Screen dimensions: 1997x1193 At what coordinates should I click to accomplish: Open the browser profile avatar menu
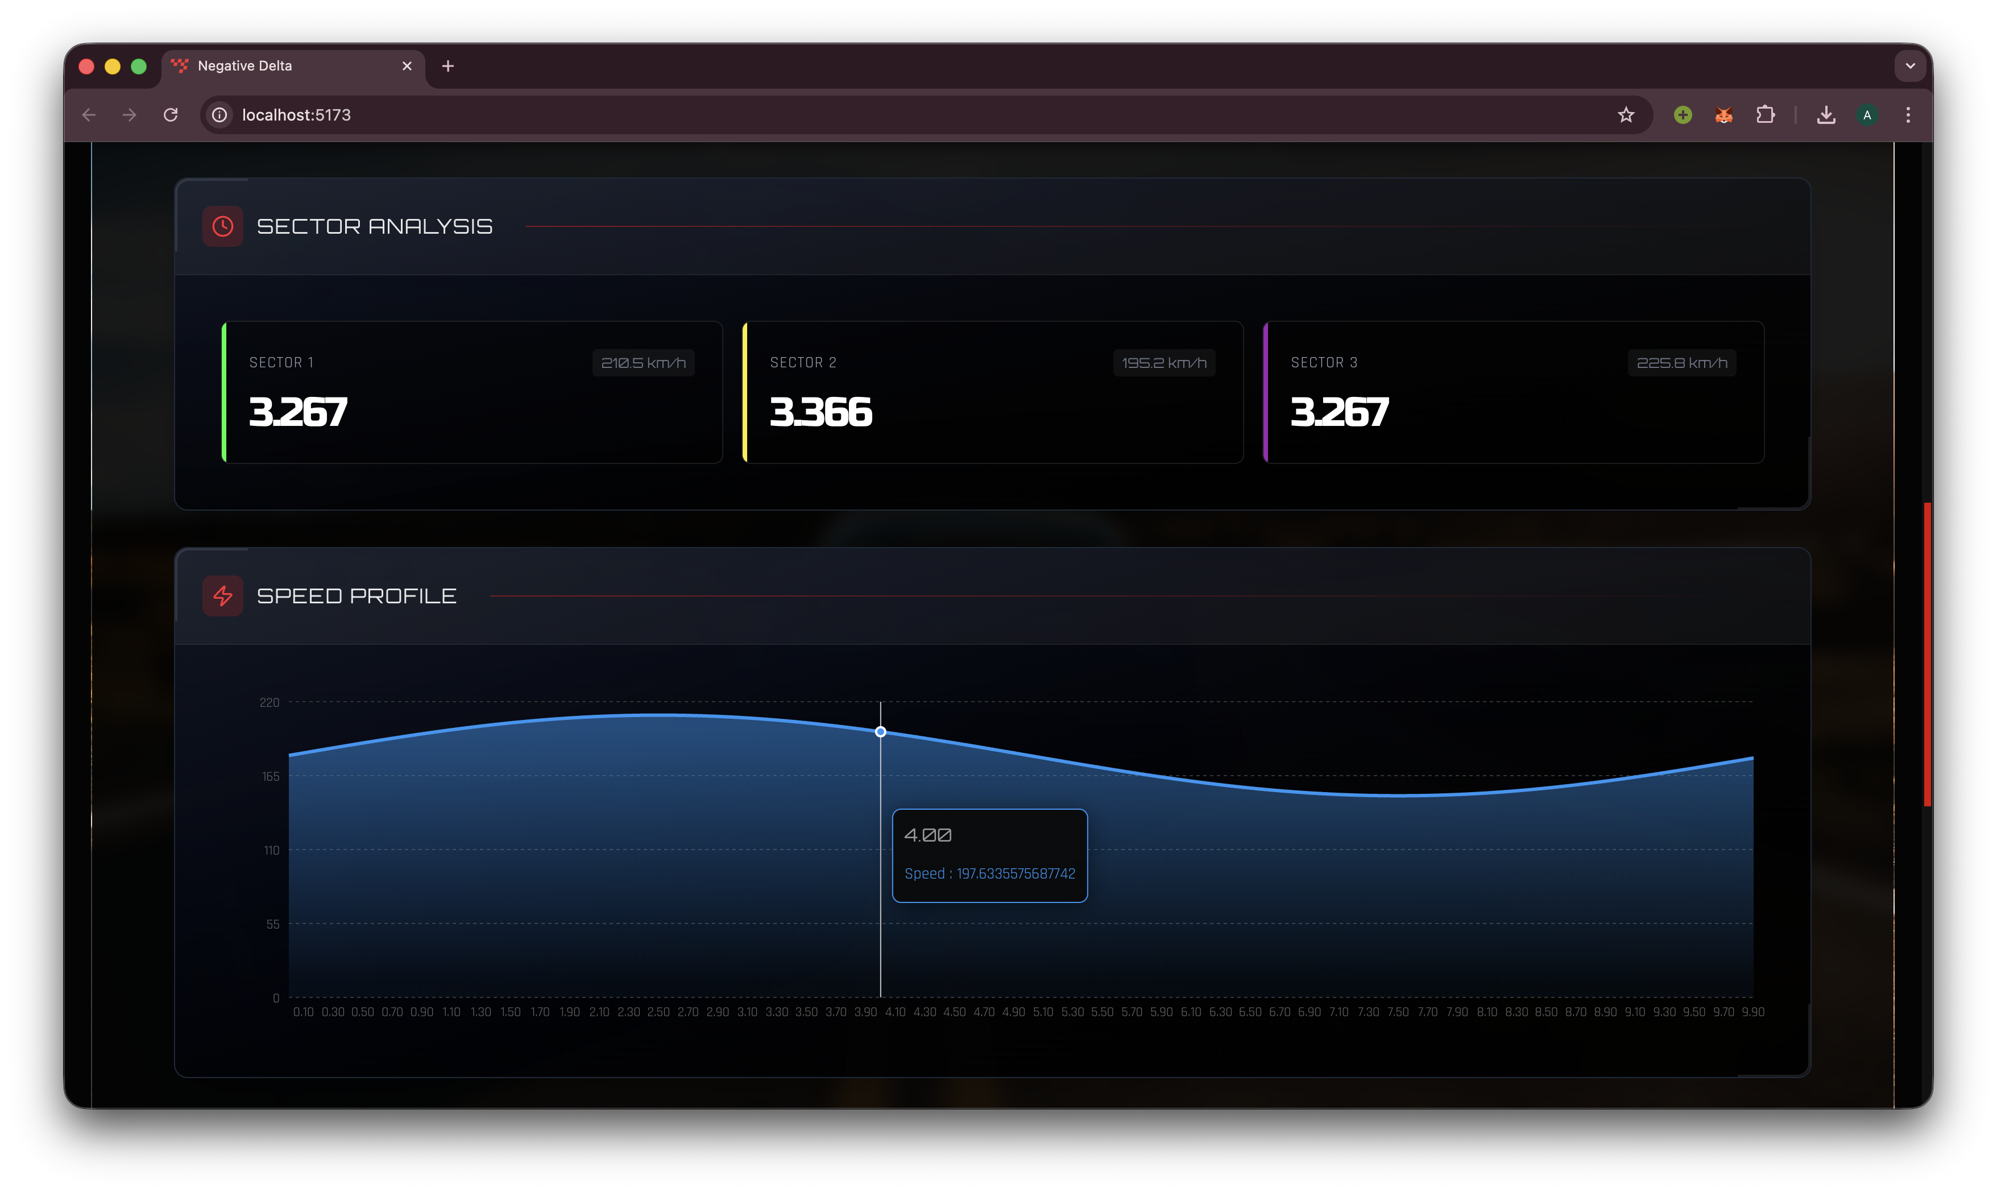(x=1867, y=115)
